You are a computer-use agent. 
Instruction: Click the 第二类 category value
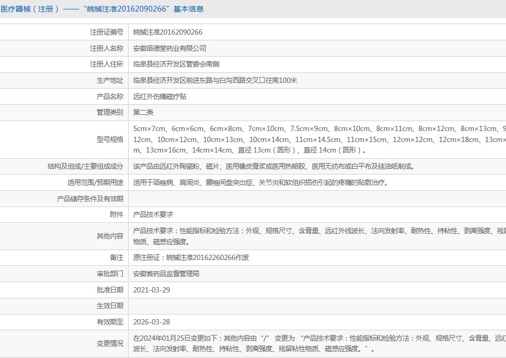point(143,112)
